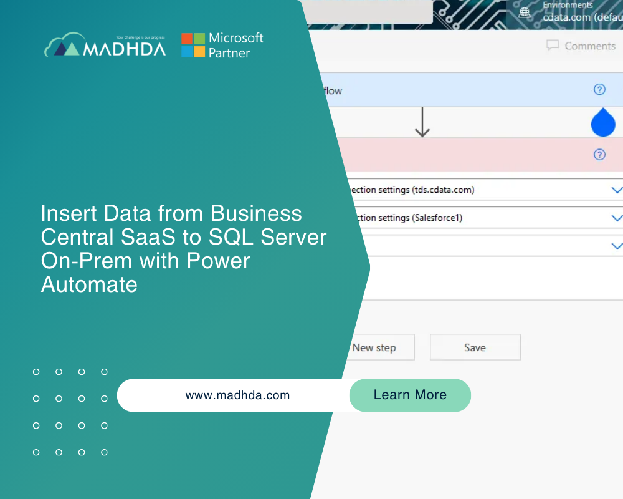Click the search bar at the top
The width and height of the screenshot is (623, 499).
(x=369, y=11)
